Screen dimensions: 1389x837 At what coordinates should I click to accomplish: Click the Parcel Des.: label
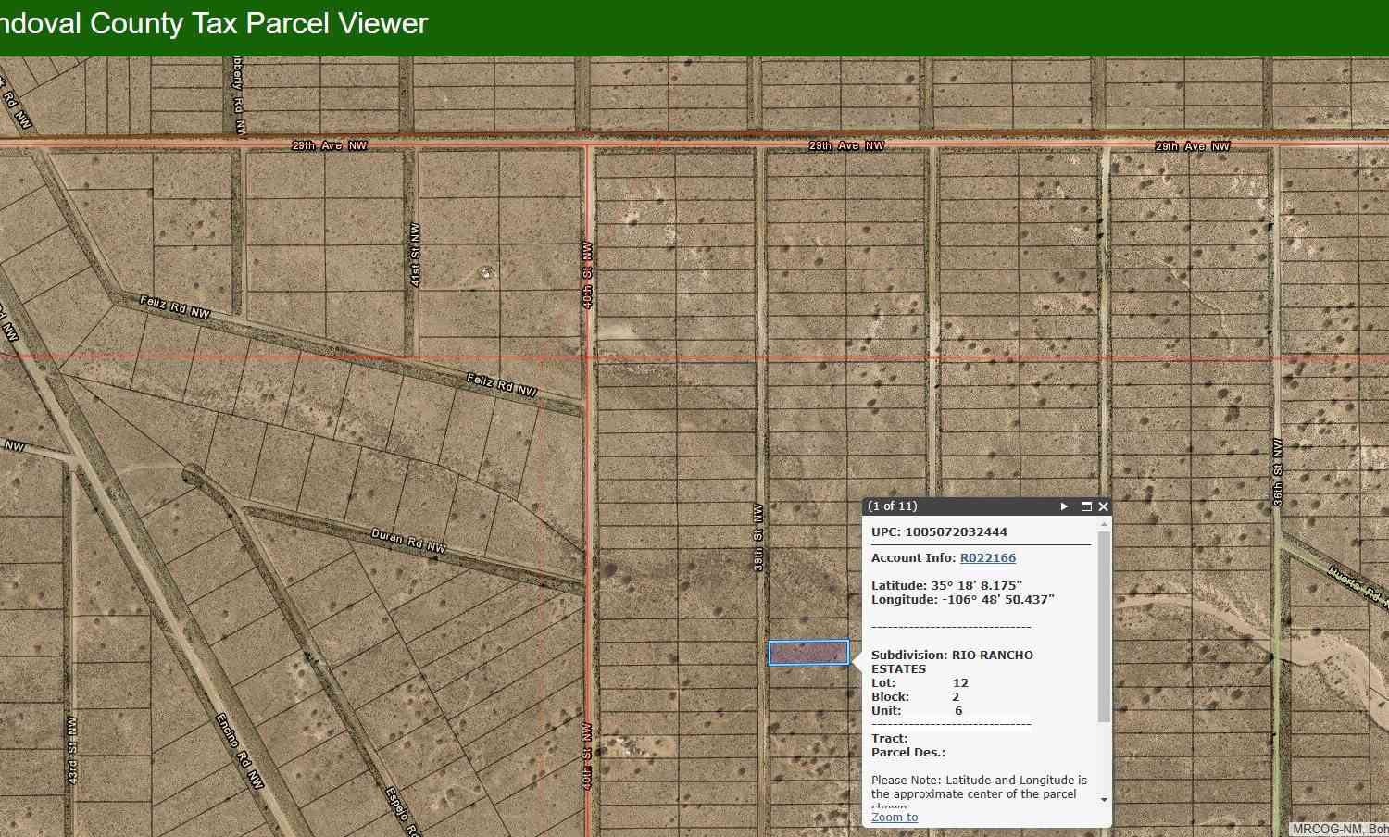908,752
